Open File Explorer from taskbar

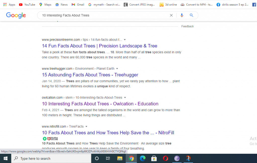pos(120,159)
